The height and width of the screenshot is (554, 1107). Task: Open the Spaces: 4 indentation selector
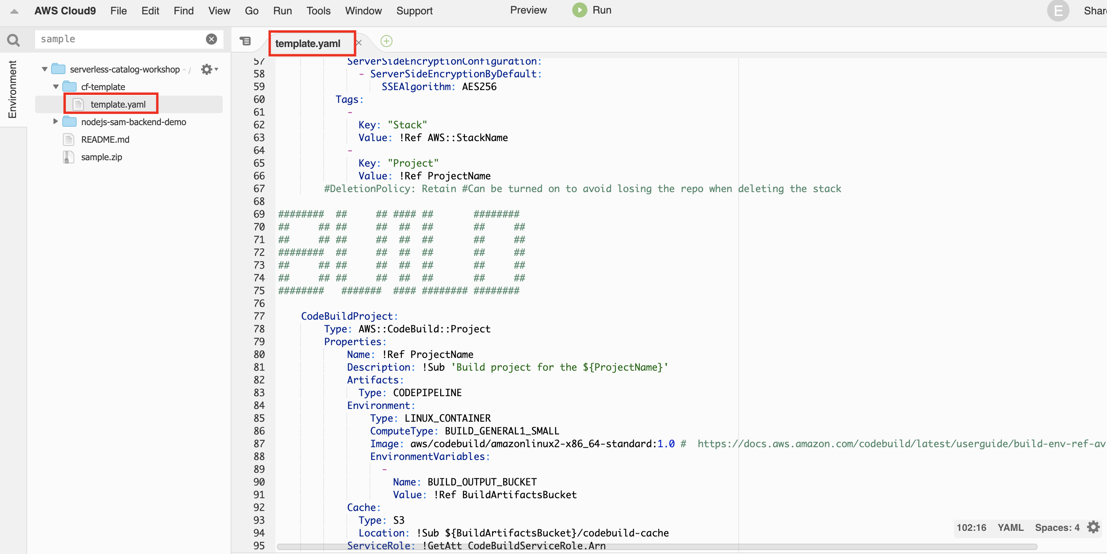point(1057,527)
